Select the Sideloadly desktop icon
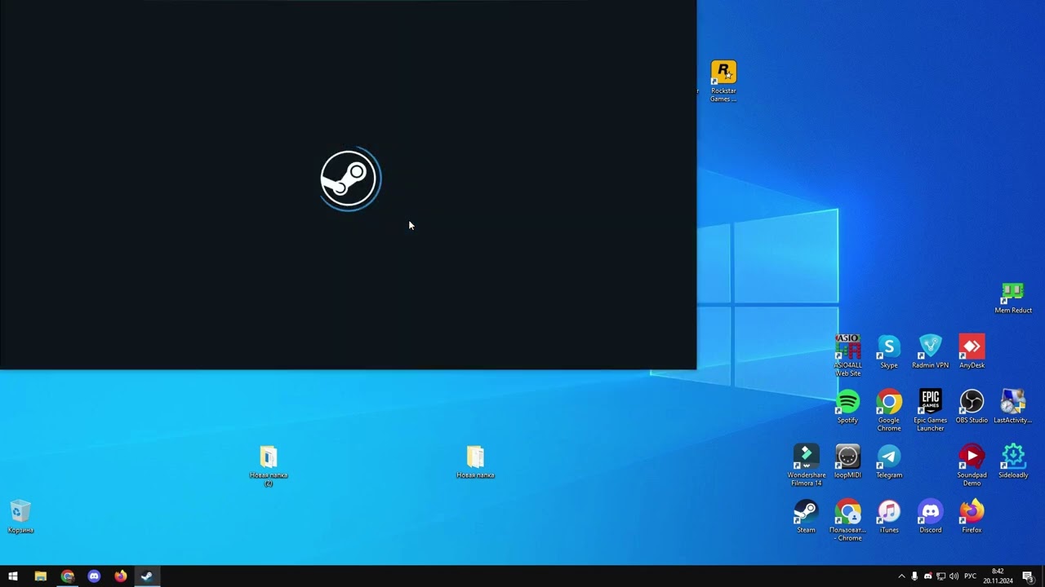1045x587 pixels. [x=1012, y=461]
